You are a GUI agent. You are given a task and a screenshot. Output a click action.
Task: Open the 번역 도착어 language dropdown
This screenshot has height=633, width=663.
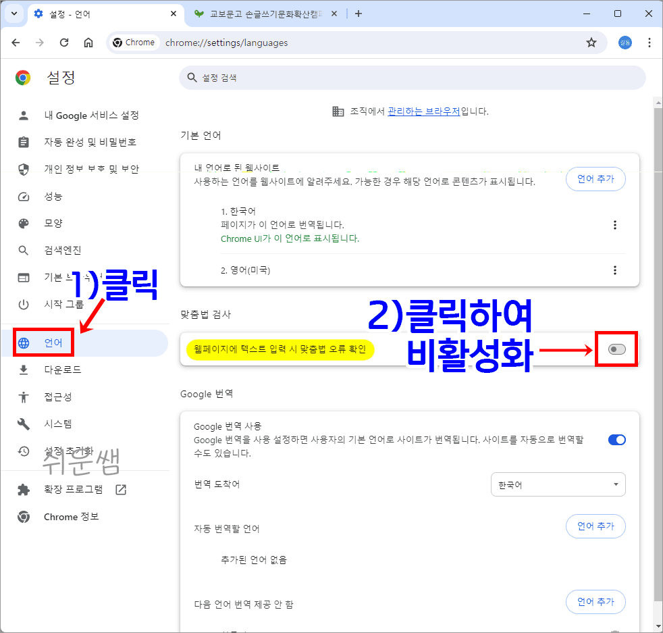558,484
